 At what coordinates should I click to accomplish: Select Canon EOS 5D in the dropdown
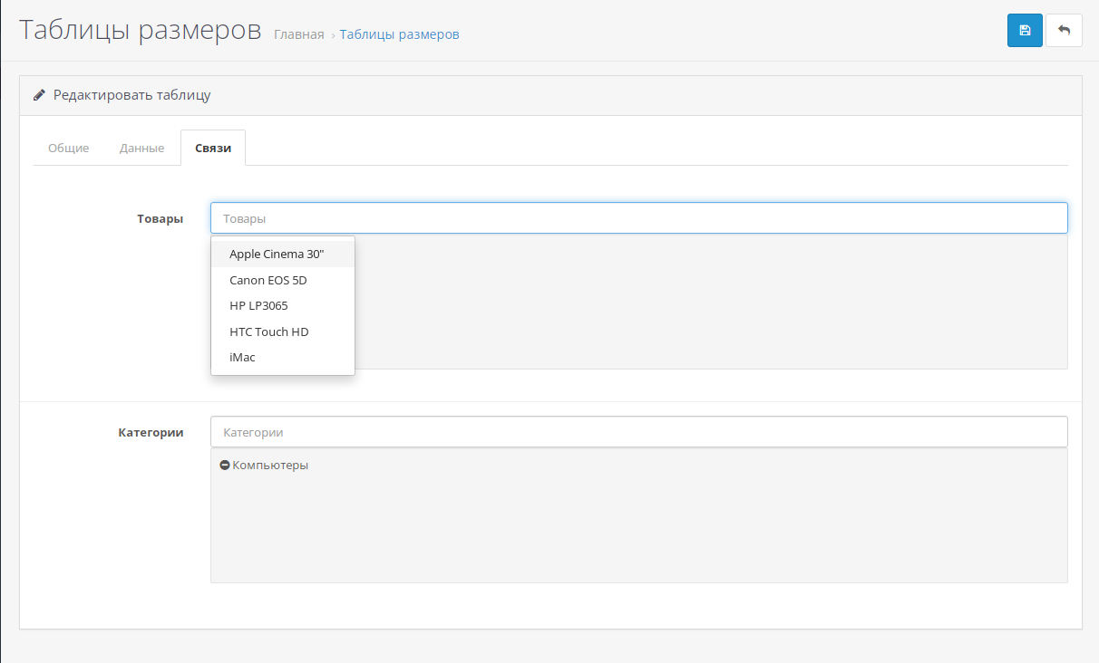[x=268, y=280]
